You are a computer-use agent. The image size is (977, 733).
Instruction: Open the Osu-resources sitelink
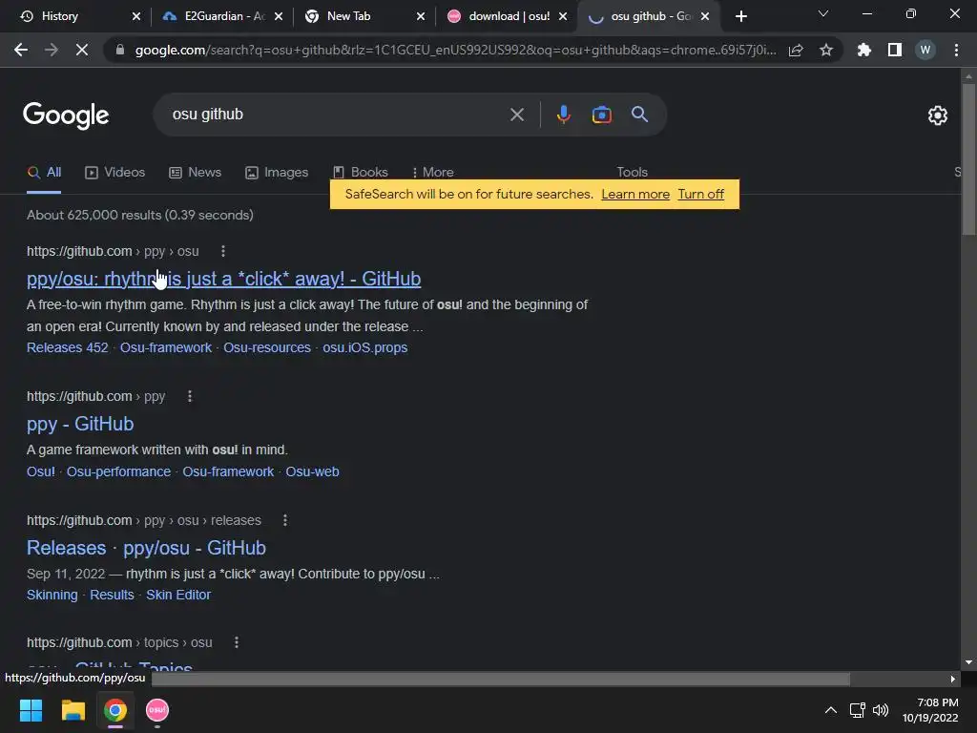[x=267, y=347]
